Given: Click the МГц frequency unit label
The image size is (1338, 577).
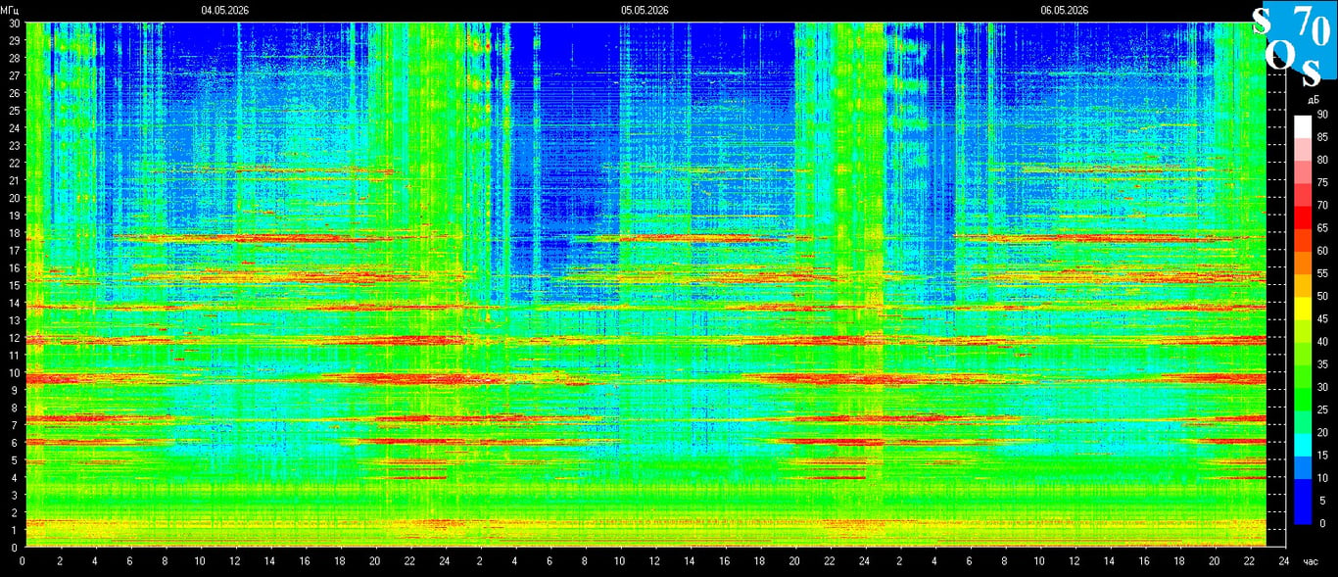Looking at the screenshot, I should click(x=10, y=10).
